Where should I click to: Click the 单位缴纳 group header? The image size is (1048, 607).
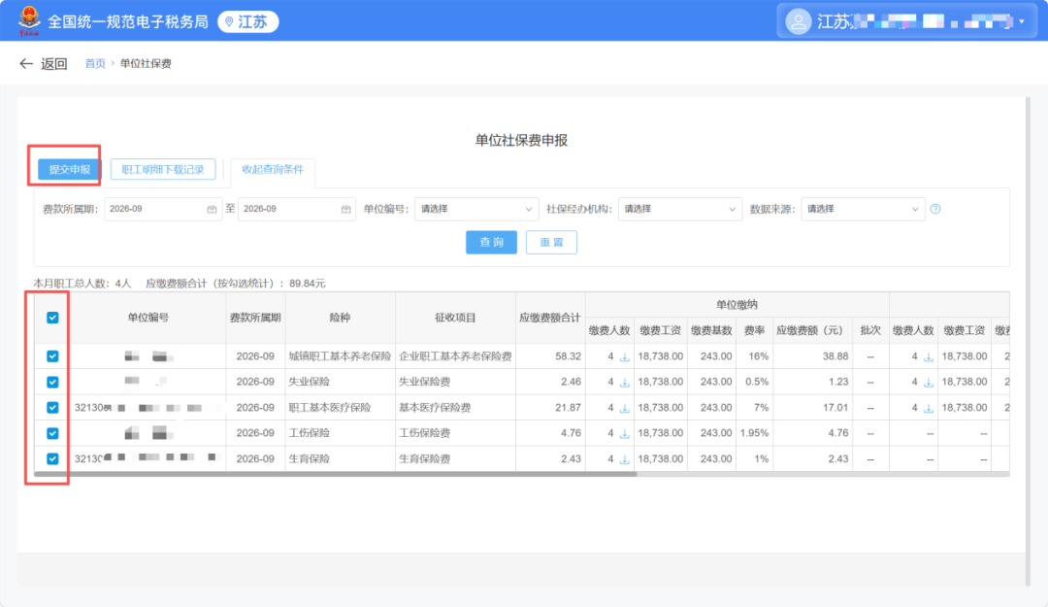click(737, 305)
